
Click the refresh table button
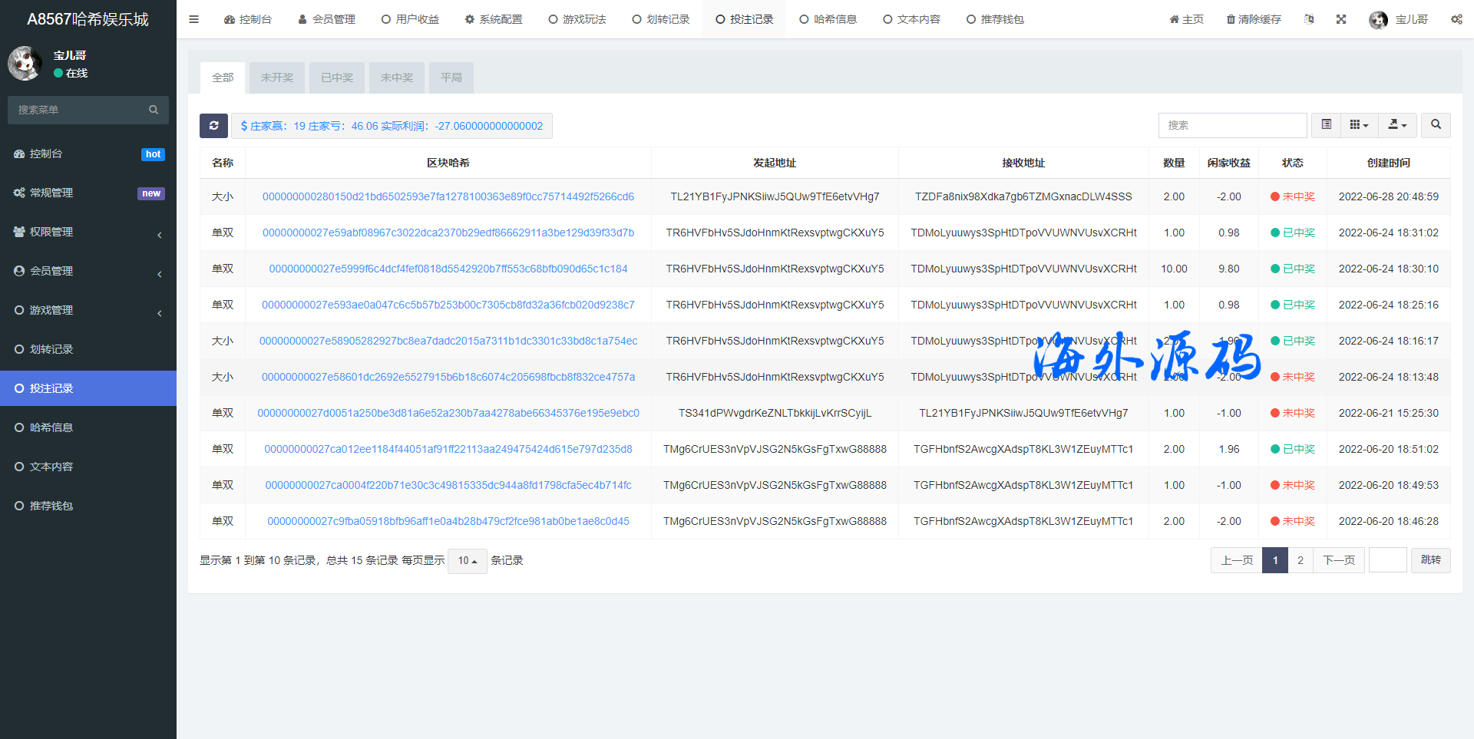click(x=213, y=126)
